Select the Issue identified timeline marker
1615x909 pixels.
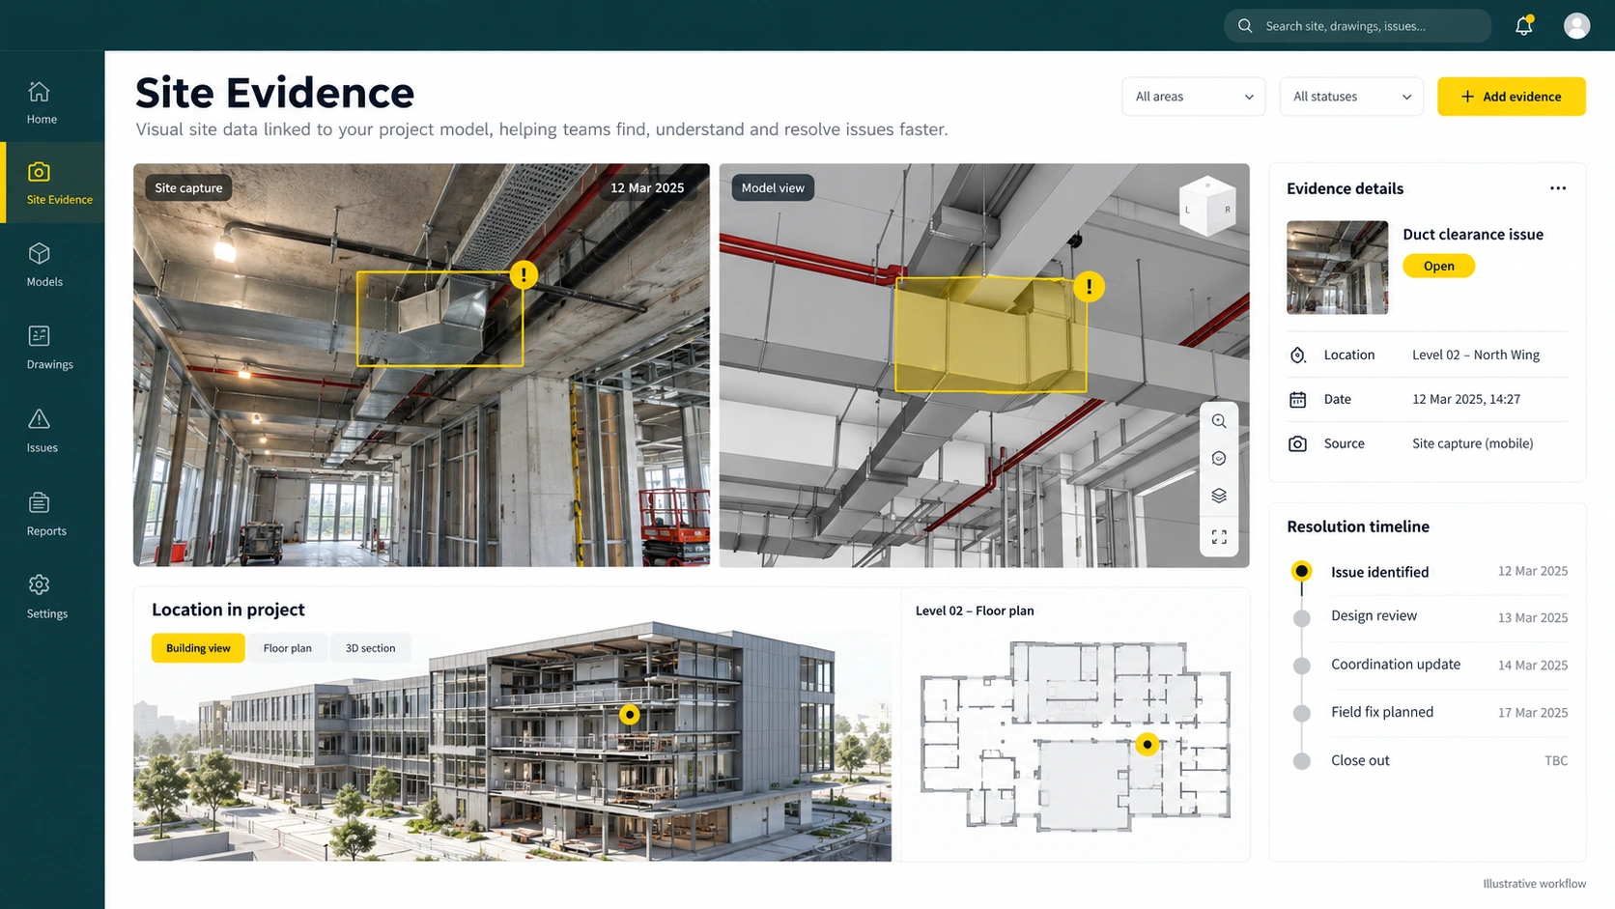(1302, 571)
